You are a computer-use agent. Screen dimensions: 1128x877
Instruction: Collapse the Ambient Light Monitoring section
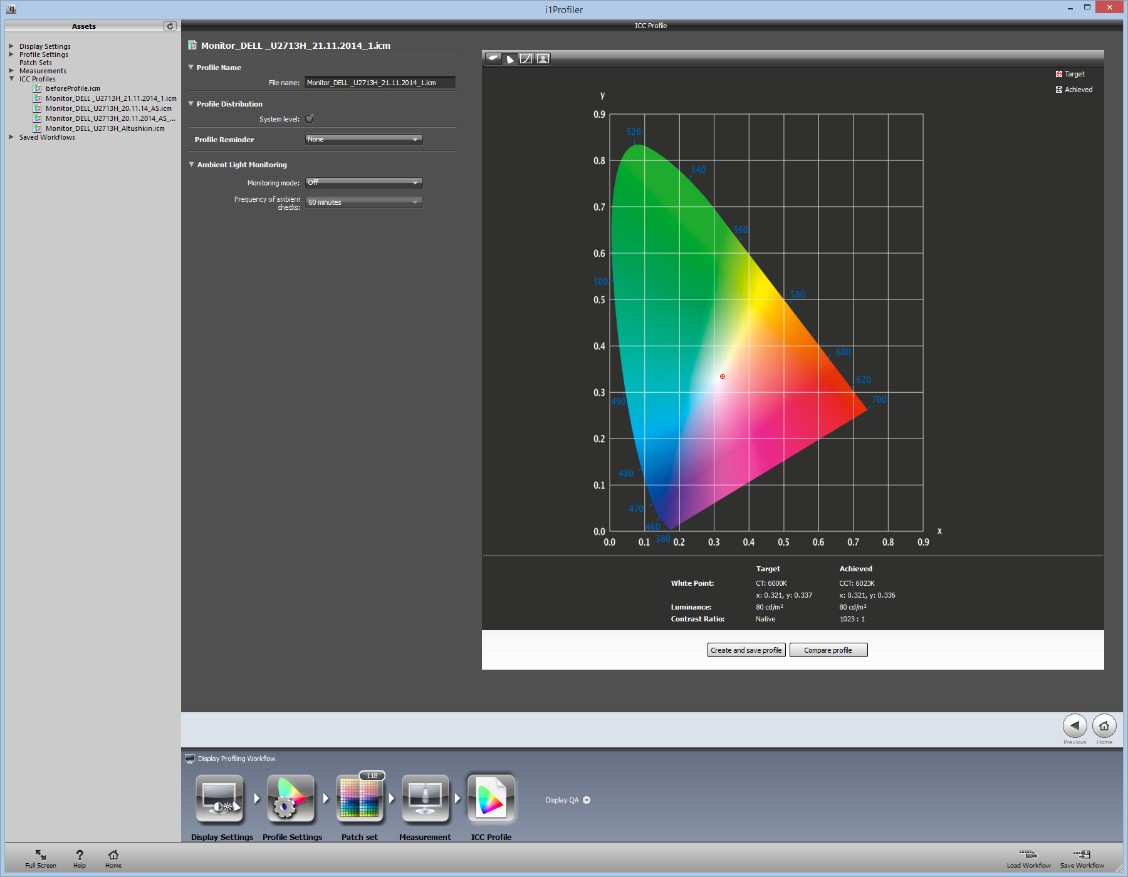coord(191,164)
